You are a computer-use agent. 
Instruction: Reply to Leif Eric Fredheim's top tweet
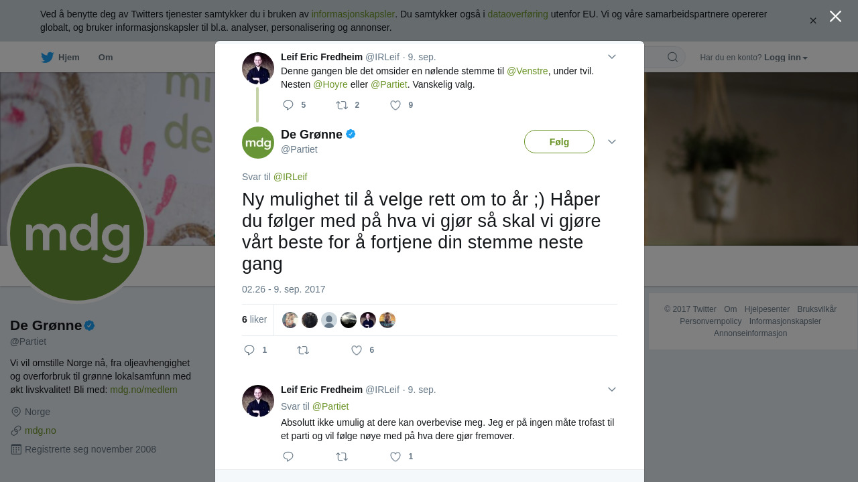click(288, 105)
